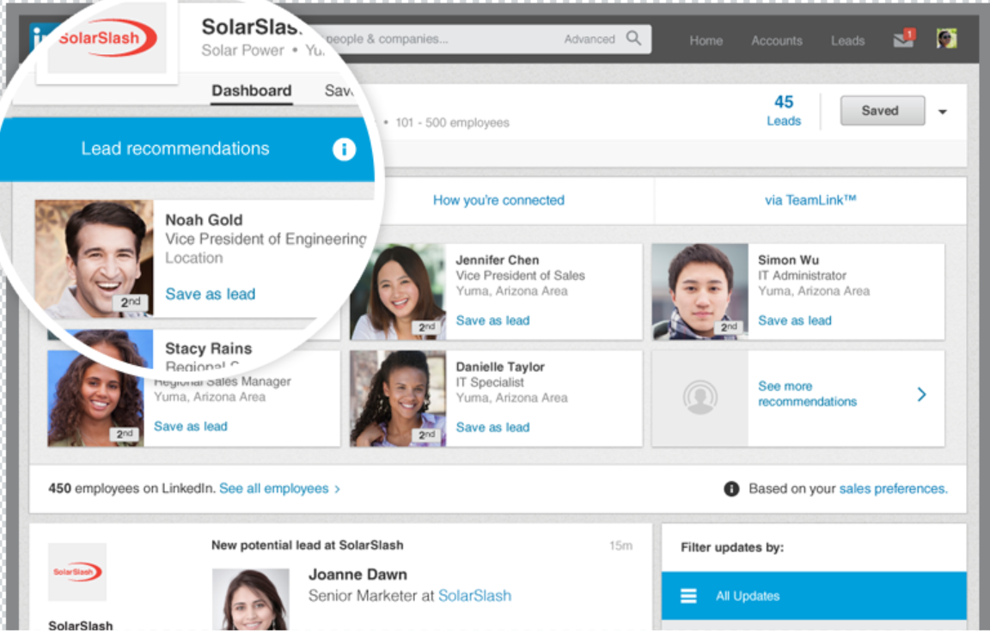Screen dimensions: 990x633
Task: Open the messages envelope icon
Action: pyautogui.click(x=903, y=40)
